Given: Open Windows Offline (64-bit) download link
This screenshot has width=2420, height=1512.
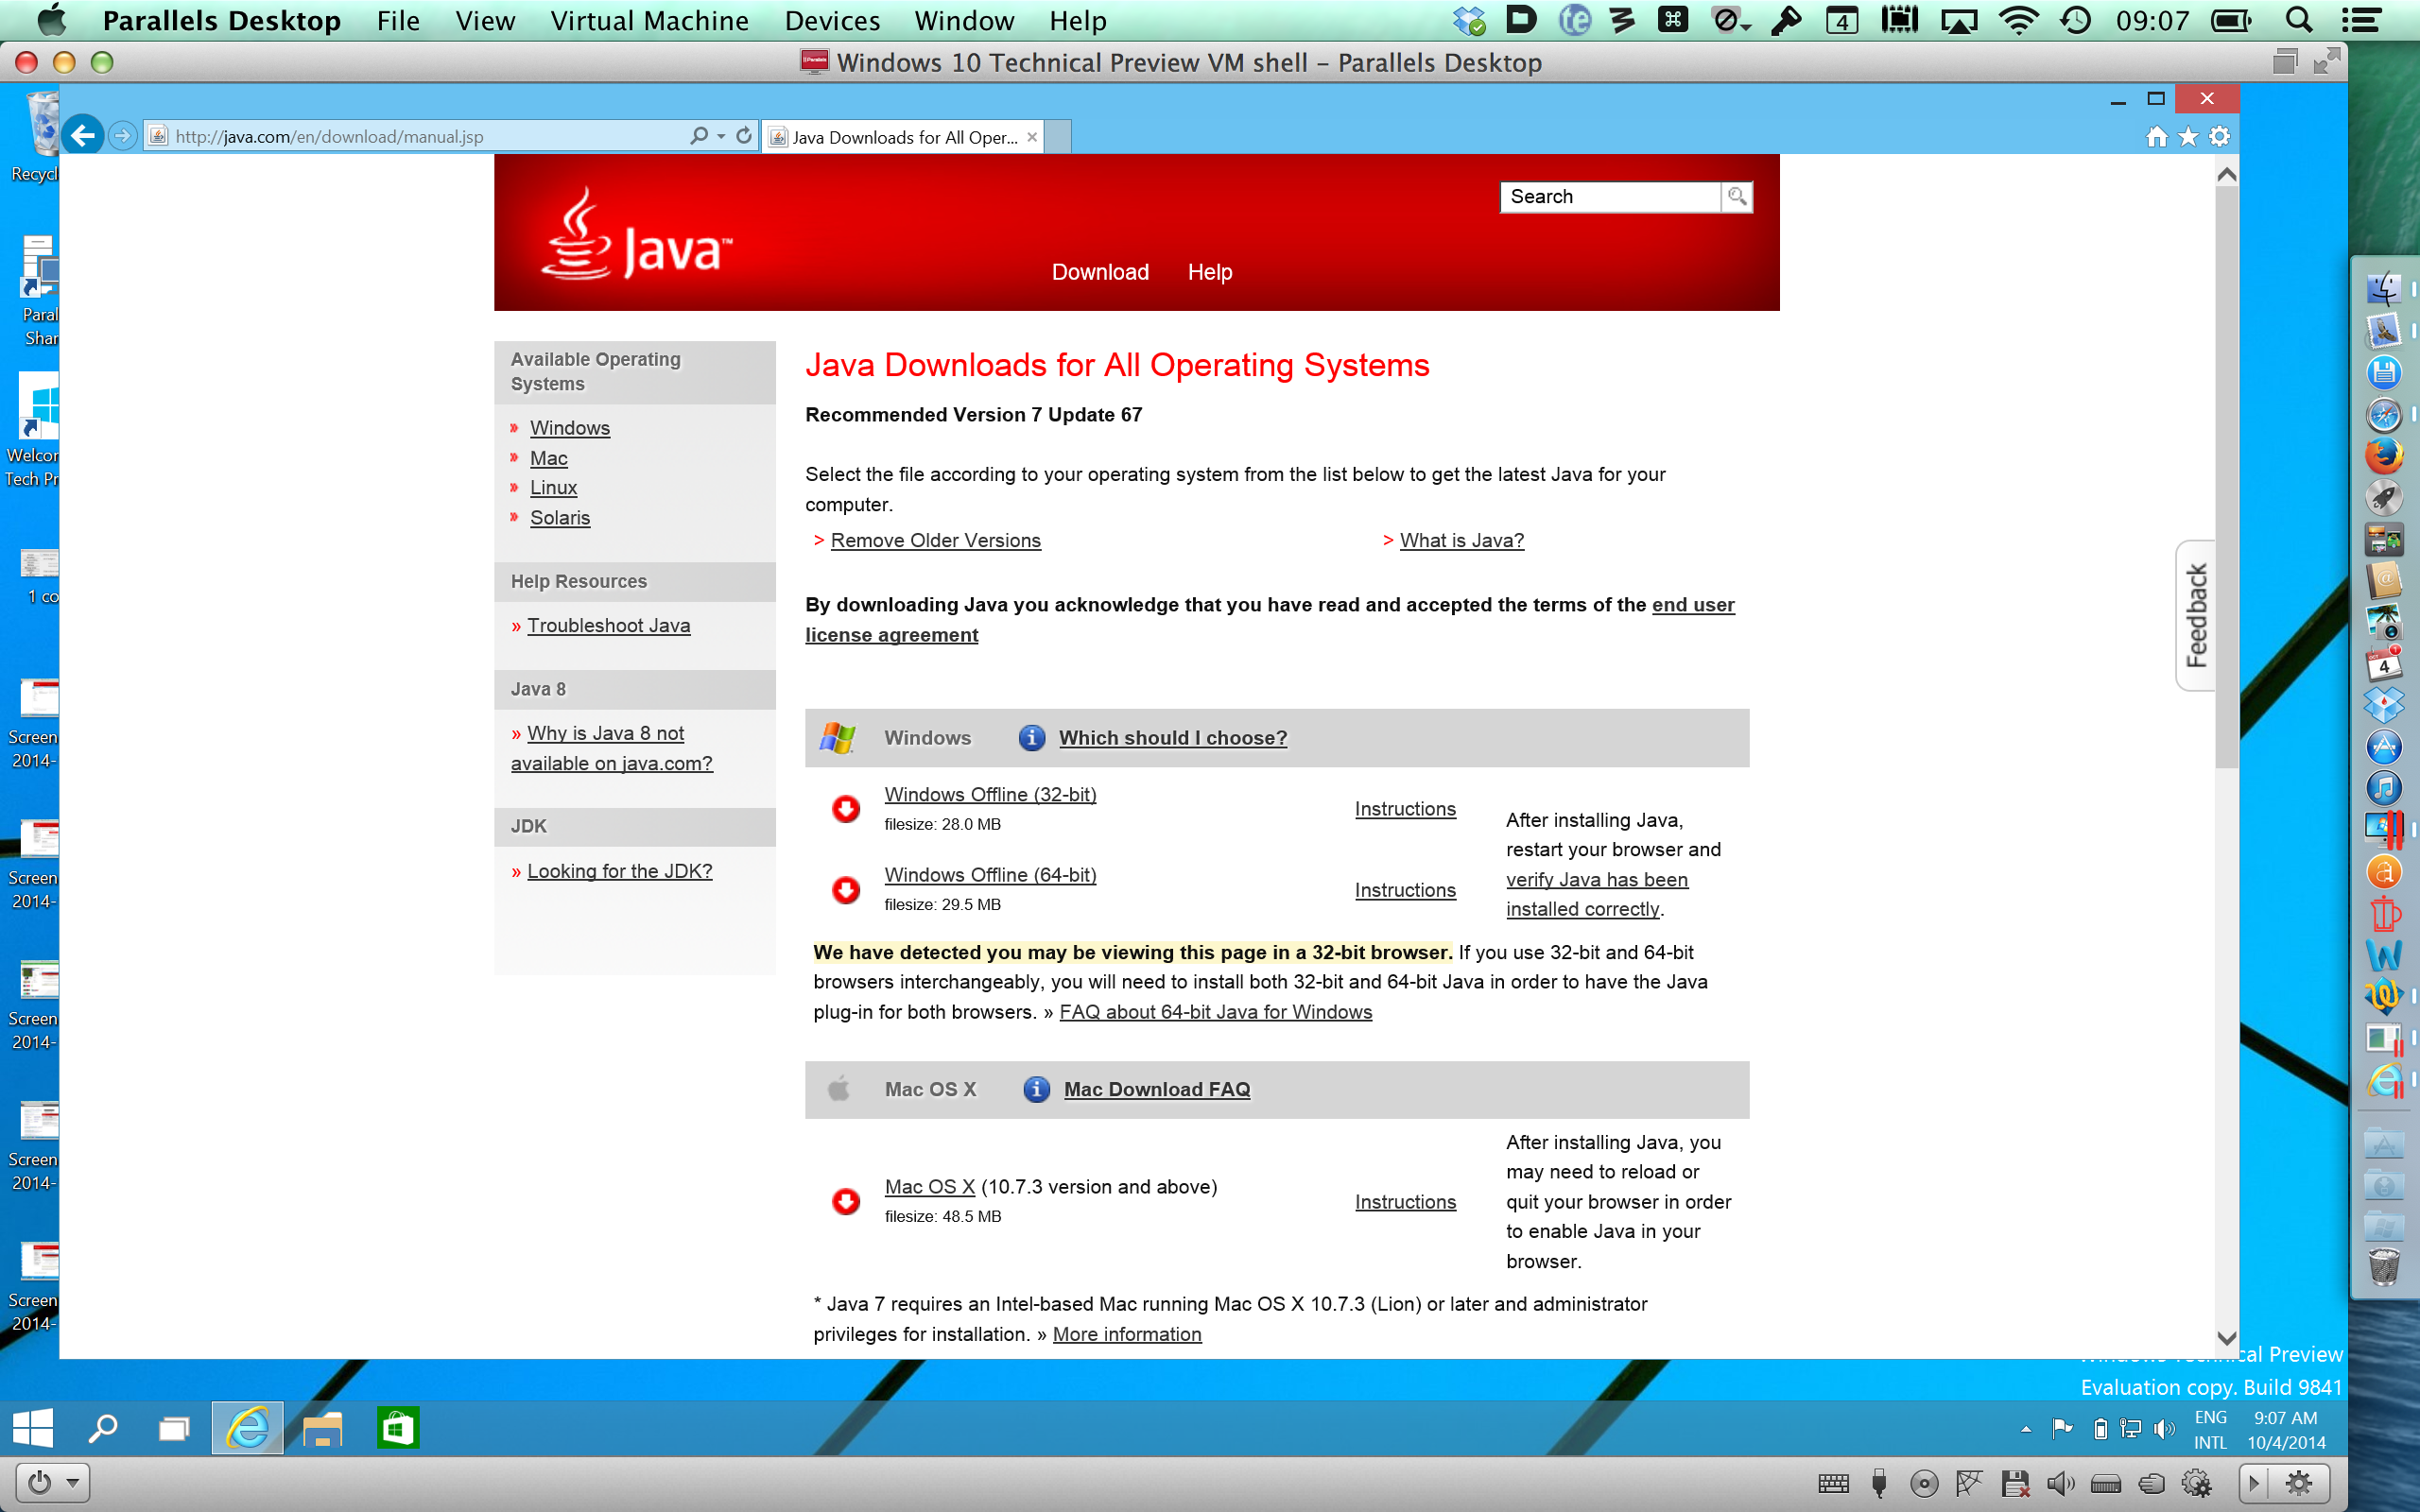Looking at the screenshot, I should 990,875.
